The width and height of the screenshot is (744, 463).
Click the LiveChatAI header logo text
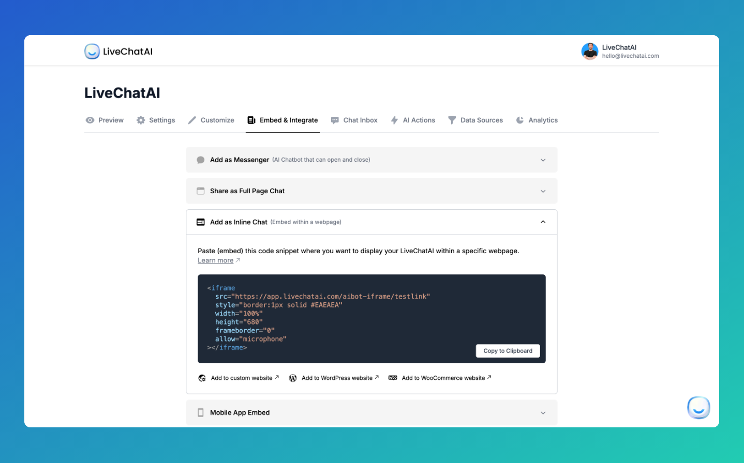tap(128, 51)
